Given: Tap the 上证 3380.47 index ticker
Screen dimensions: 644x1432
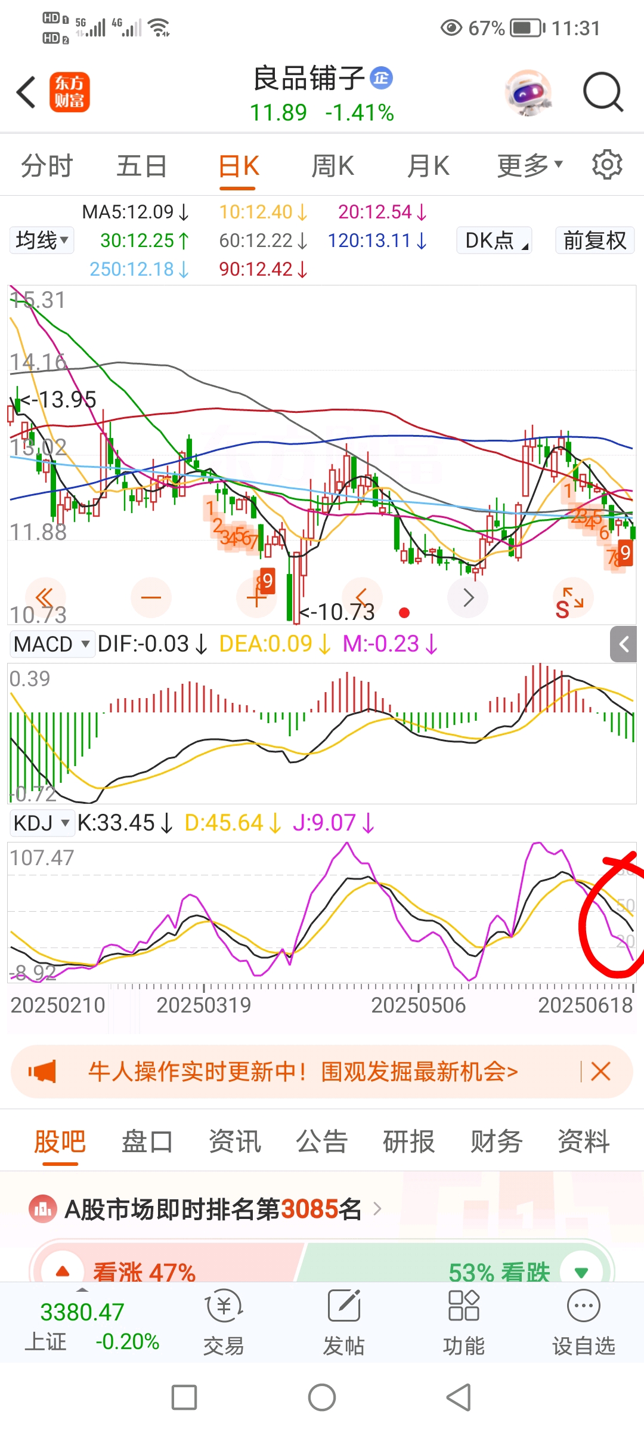Looking at the screenshot, I should [92, 1327].
